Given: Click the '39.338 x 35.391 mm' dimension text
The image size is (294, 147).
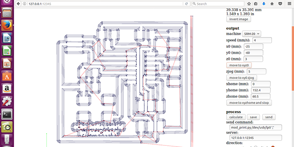Looking at the screenshot, I should tap(244, 10).
